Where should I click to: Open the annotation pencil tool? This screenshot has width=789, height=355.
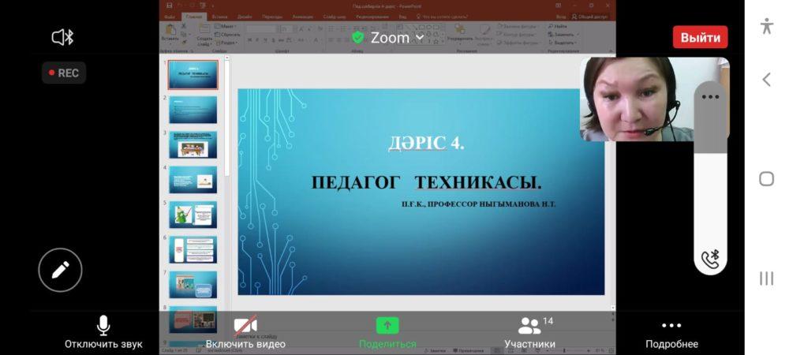(61, 270)
